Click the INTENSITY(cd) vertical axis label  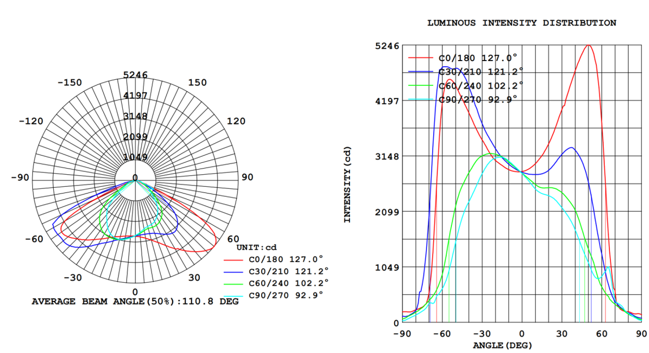(x=348, y=184)
